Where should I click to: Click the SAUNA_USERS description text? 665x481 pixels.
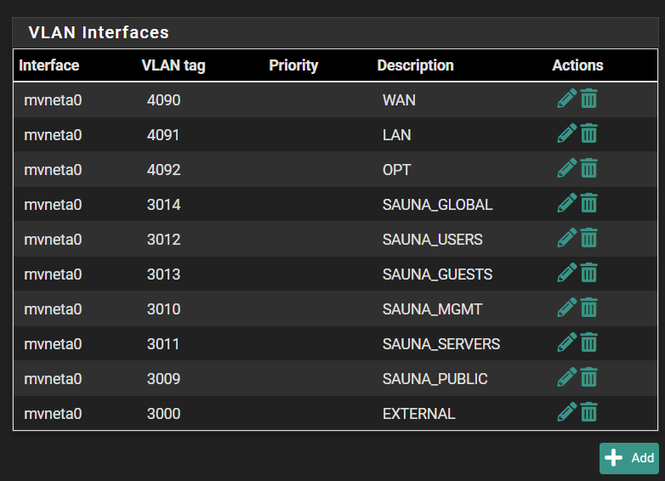coord(432,240)
